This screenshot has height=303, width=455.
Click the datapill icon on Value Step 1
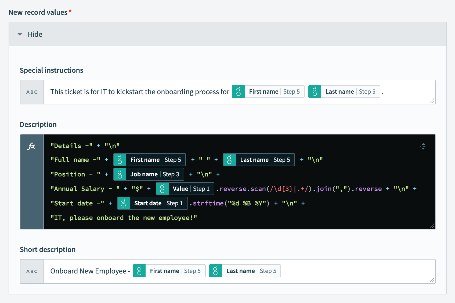[162, 189]
